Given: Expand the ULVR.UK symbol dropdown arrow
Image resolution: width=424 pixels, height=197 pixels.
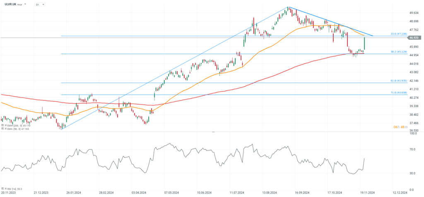Looking at the screenshot, I should 25,4.
